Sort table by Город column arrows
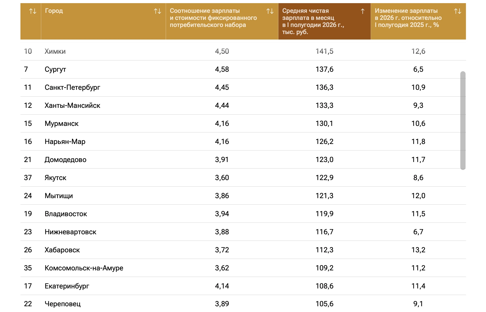The image size is (486, 312). coord(158,11)
